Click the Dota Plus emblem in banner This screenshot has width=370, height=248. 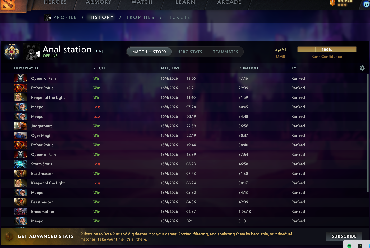coord(9,236)
